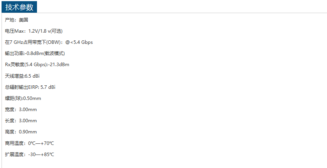The image size is (327, 168).
Task: Click the 美国 origin value
Action: (23, 20)
